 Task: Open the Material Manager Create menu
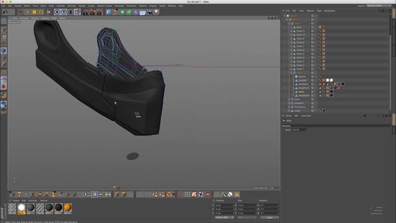pyautogui.click(x=16, y=201)
